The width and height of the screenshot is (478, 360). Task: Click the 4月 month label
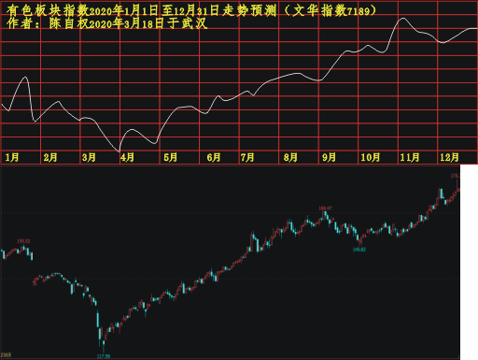[127, 158]
